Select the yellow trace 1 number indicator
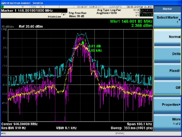This screenshot has width=182, height=137. [x=141, y=10]
